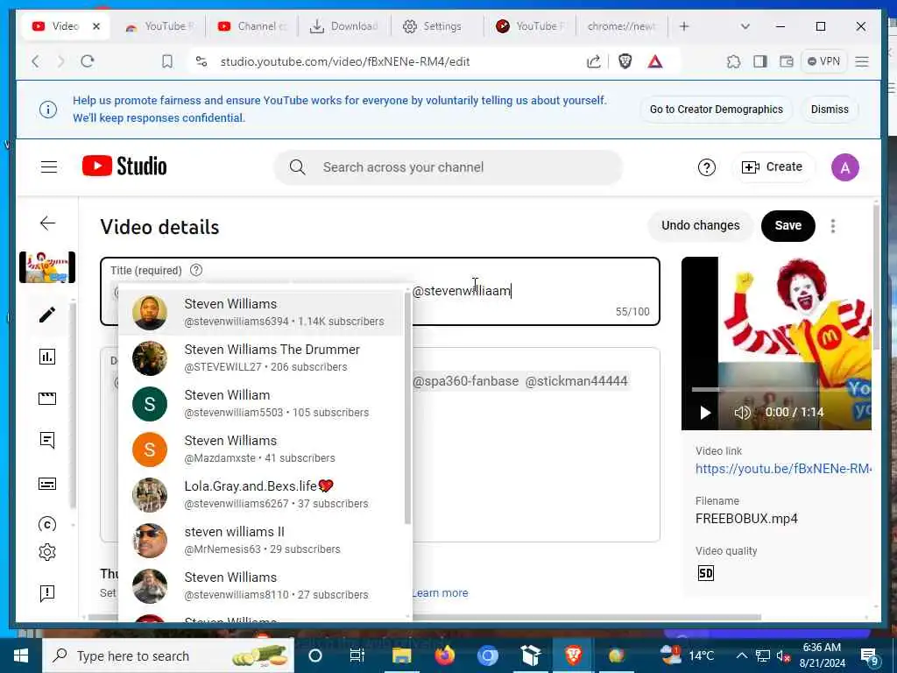Viewport: 897px width, 673px height.
Task: Open the Copyright icon in sidebar
Action: click(47, 524)
